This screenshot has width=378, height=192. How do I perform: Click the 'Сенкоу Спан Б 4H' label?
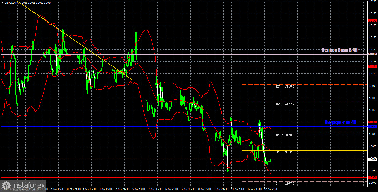click(340, 50)
